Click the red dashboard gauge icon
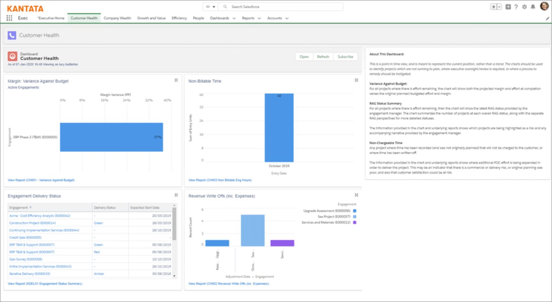The height and width of the screenshot is (302, 552). pyautogui.click(x=12, y=56)
